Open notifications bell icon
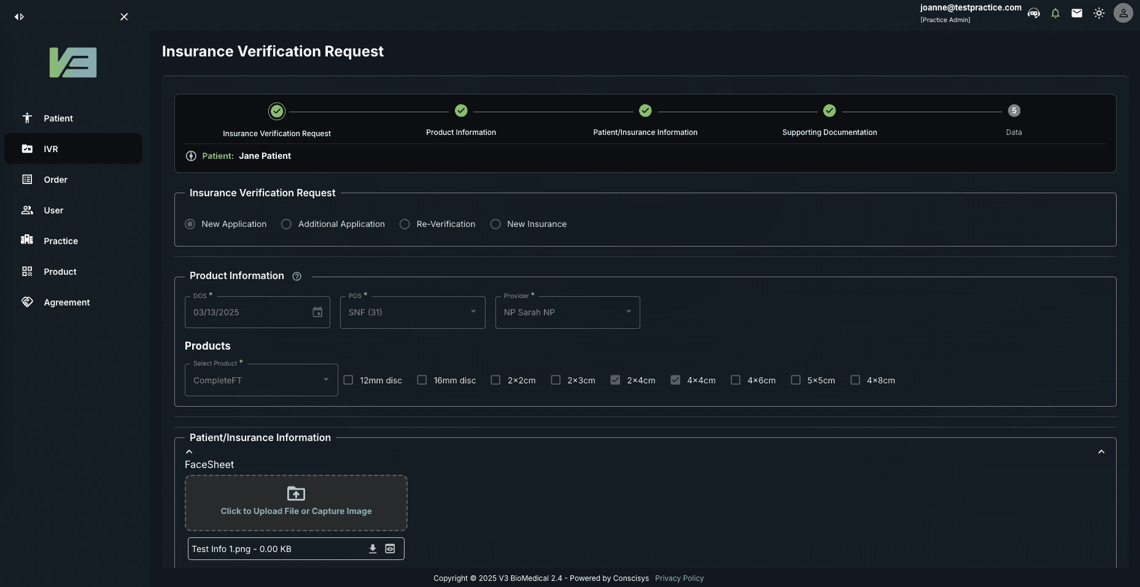Screen dimensions: 1140x587 pos(1055,13)
